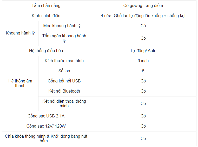Click the speaker count value "6"
This screenshot has height=147, width=198.
coord(143,71)
